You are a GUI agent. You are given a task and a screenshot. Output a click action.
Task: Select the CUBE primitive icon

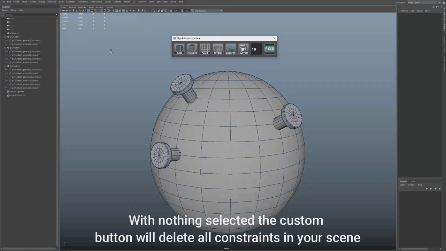tap(179, 49)
